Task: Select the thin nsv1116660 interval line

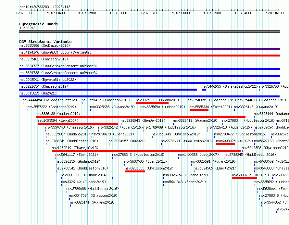Action: coord(87,178)
